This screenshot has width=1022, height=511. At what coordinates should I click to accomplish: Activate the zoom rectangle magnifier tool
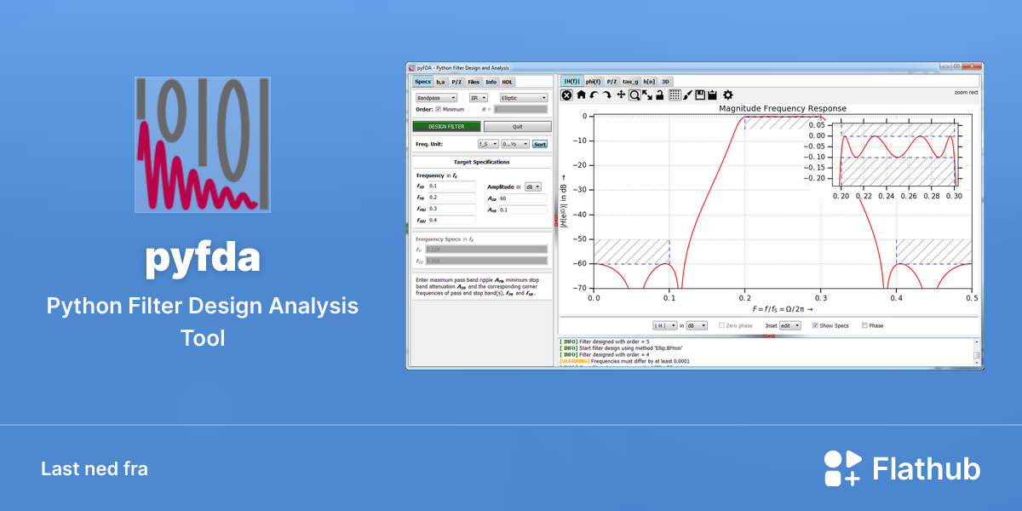point(634,95)
